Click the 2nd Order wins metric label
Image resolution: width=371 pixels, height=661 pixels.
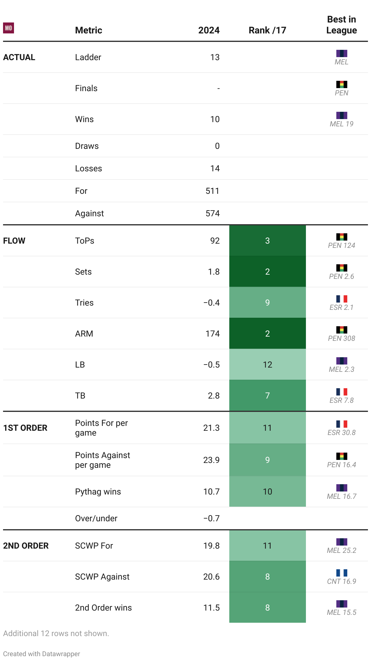(x=103, y=608)
